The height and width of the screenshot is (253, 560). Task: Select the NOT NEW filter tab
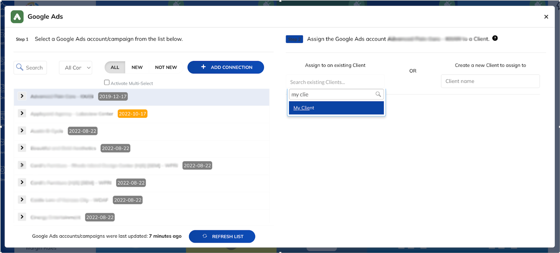tap(166, 67)
